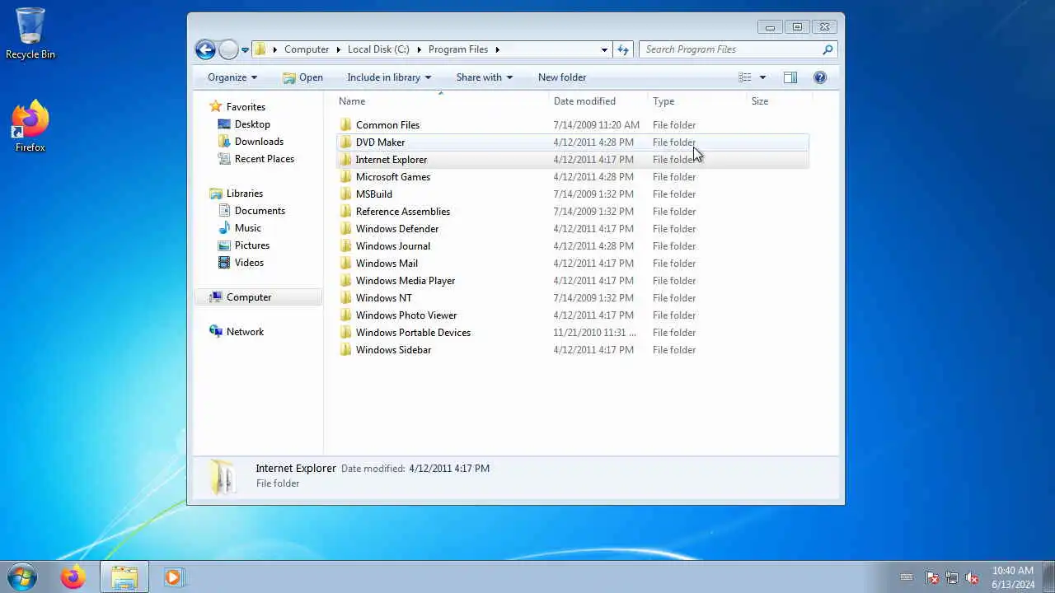1055x593 pixels.
Task: Select the Windows NT folder icon
Action: tap(346, 298)
